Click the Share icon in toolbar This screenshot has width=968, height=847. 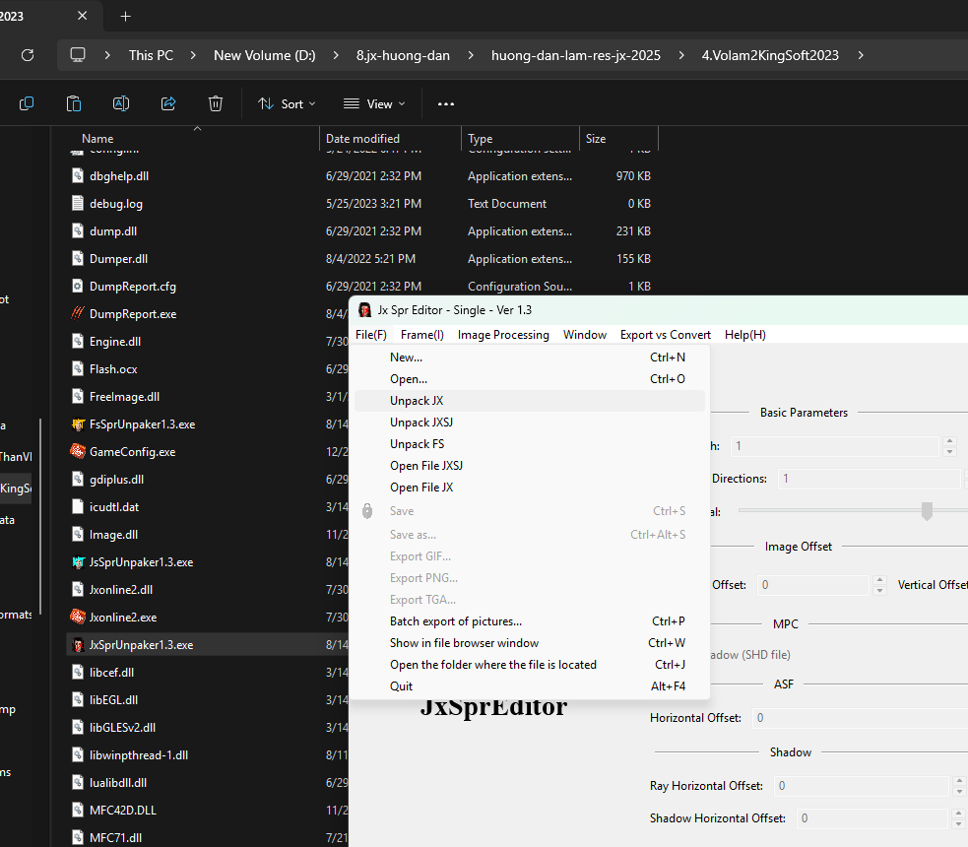(x=168, y=103)
